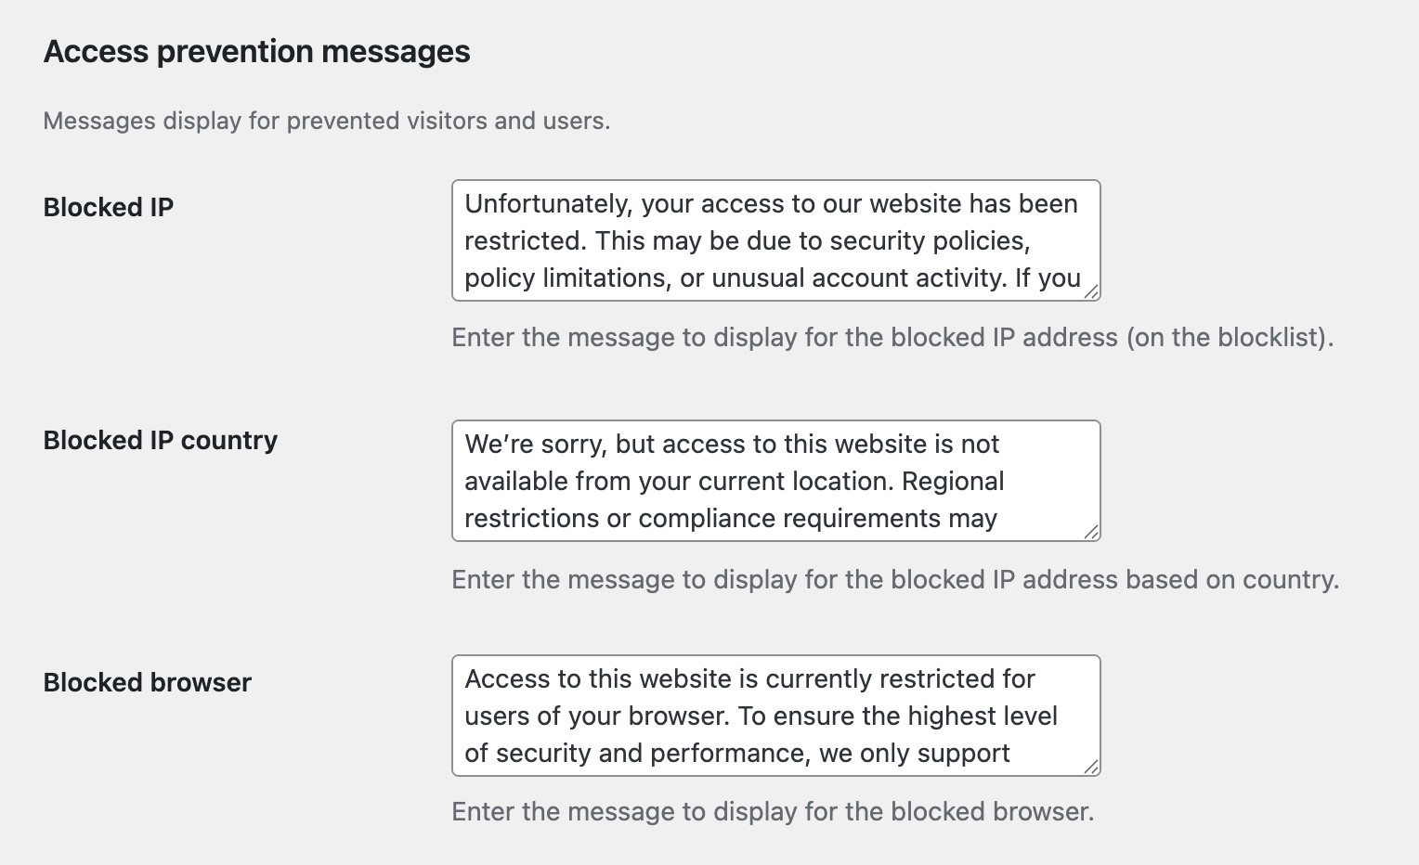The image size is (1419, 865).
Task: Click the Blocked browser field label
Action: tap(148, 682)
